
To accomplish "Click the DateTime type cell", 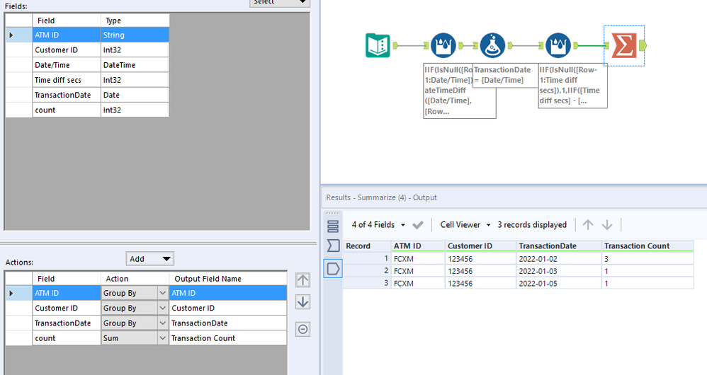I will point(135,65).
